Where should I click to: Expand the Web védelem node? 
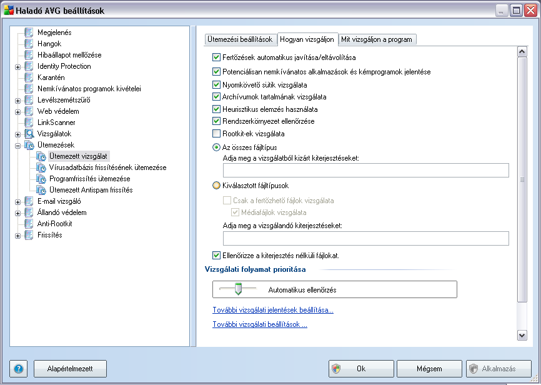[x=18, y=112]
